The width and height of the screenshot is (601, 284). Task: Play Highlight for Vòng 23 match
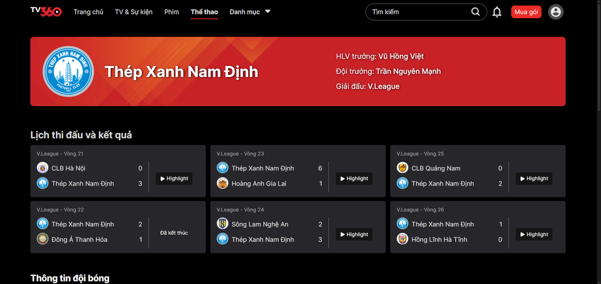coord(354,179)
